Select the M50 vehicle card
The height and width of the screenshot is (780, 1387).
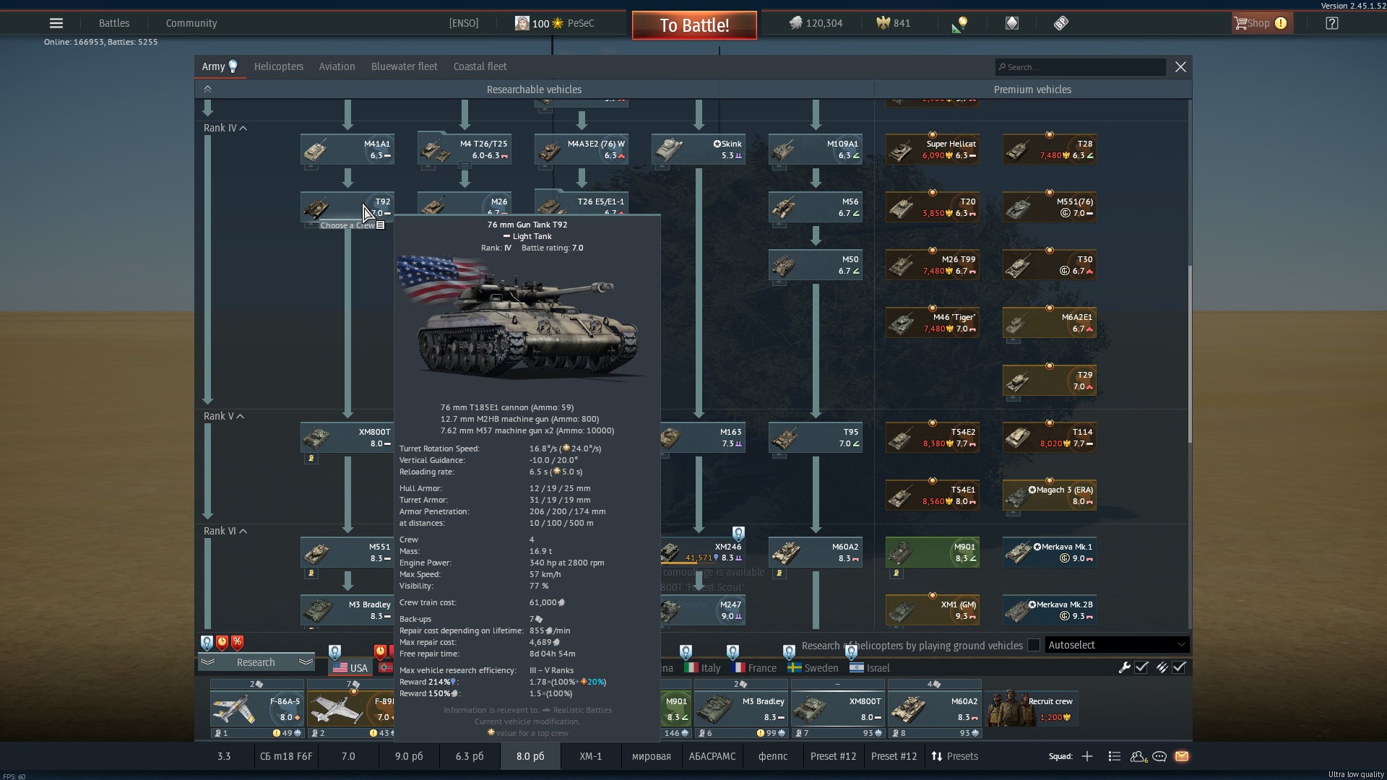coord(816,265)
